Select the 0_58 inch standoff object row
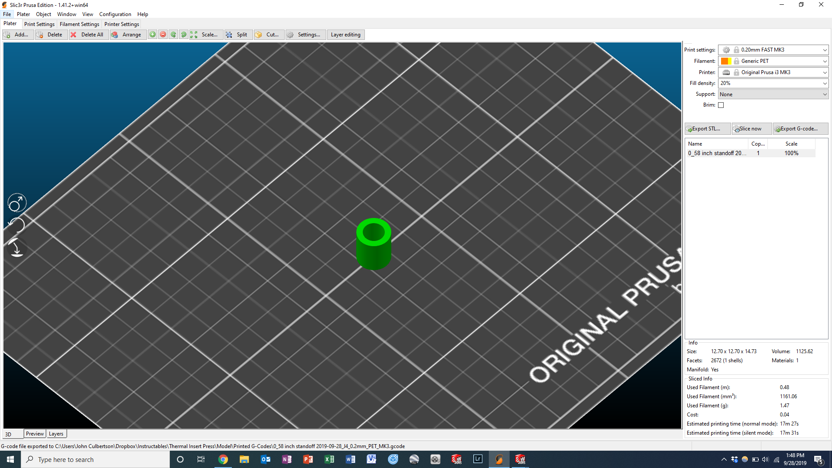The image size is (832, 468). coord(750,153)
